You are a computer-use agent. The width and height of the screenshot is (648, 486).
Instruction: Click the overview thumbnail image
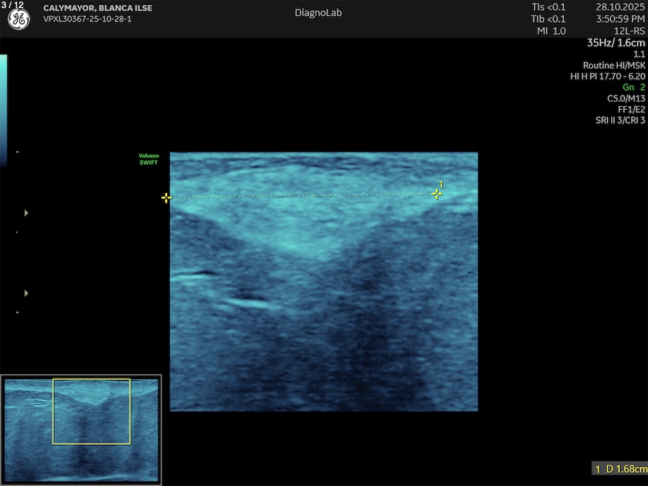point(81,429)
